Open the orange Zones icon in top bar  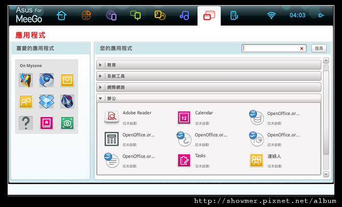coord(86,15)
